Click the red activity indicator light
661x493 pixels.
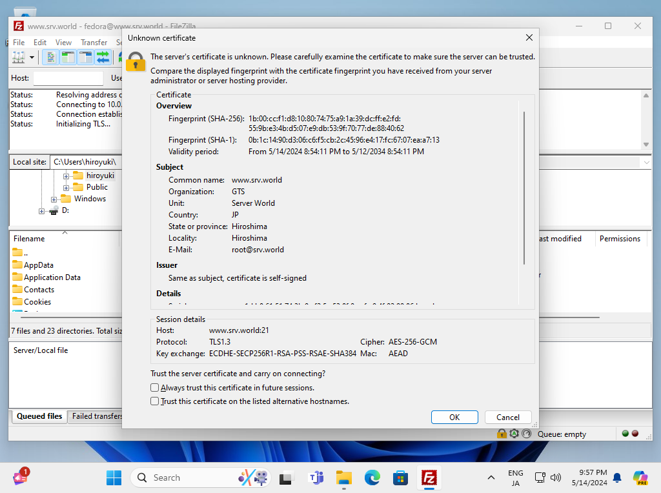(x=635, y=434)
